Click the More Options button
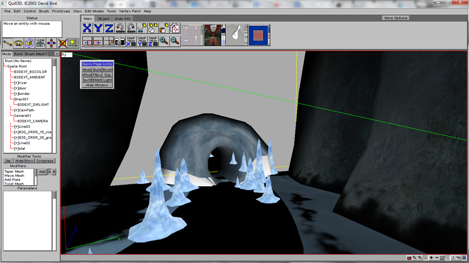469x263 pixels. coord(396,18)
